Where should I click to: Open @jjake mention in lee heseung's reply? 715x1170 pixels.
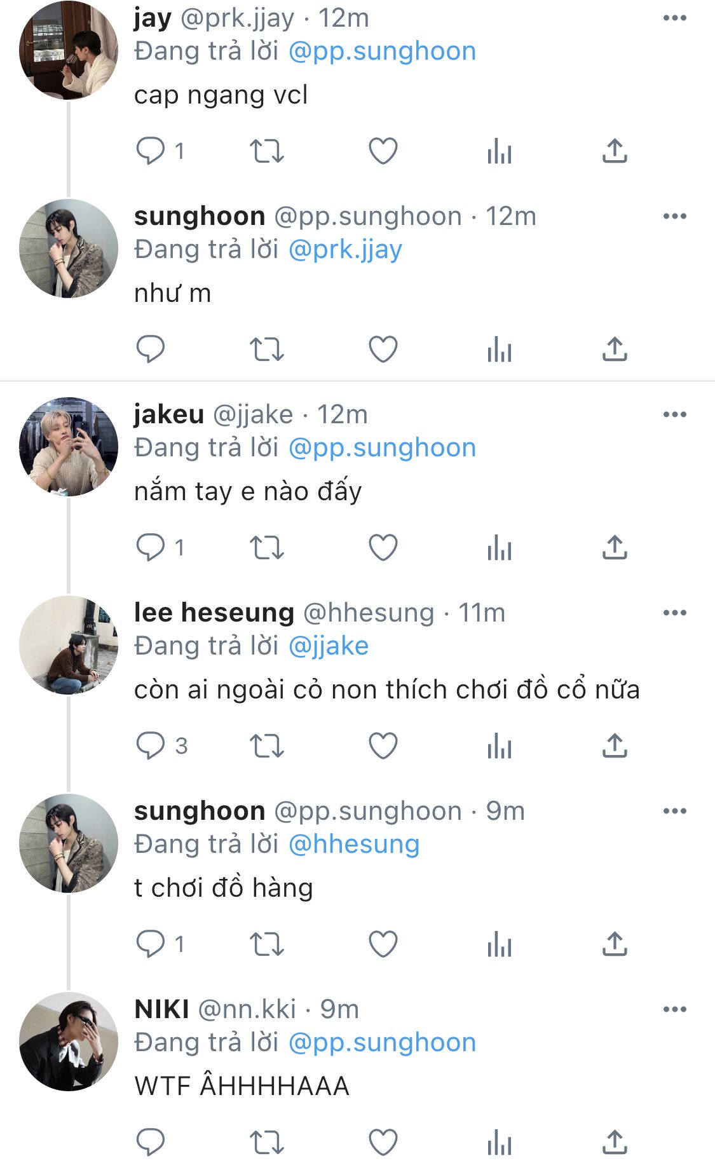click(329, 646)
